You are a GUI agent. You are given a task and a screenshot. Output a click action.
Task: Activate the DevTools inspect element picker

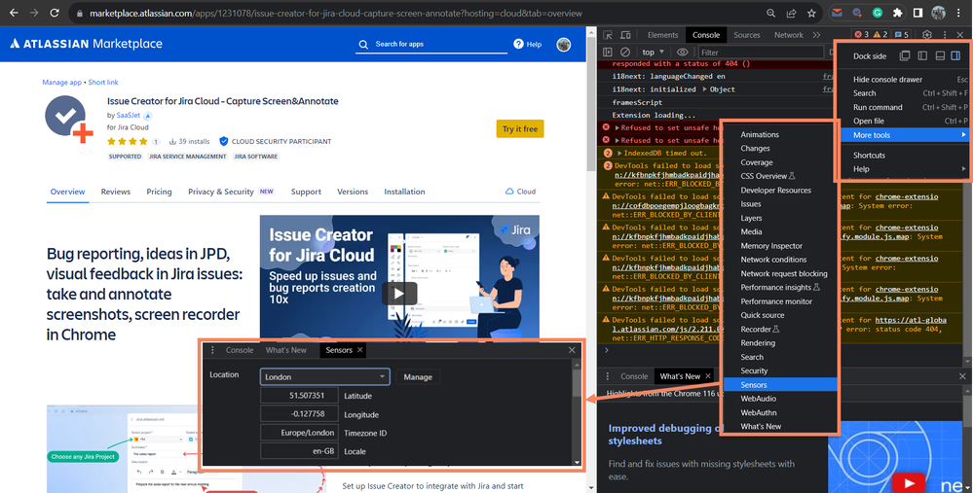point(608,35)
